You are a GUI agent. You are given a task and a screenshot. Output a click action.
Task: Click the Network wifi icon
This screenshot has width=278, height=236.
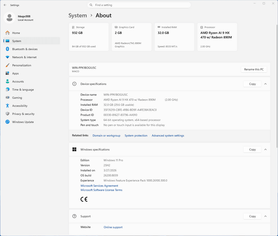(7, 57)
